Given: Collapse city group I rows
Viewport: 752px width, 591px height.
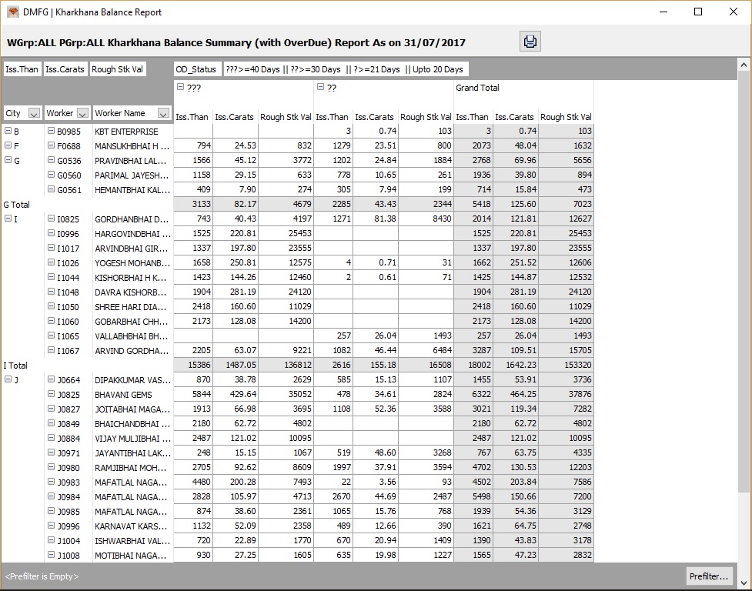Looking at the screenshot, I should click(x=8, y=219).
